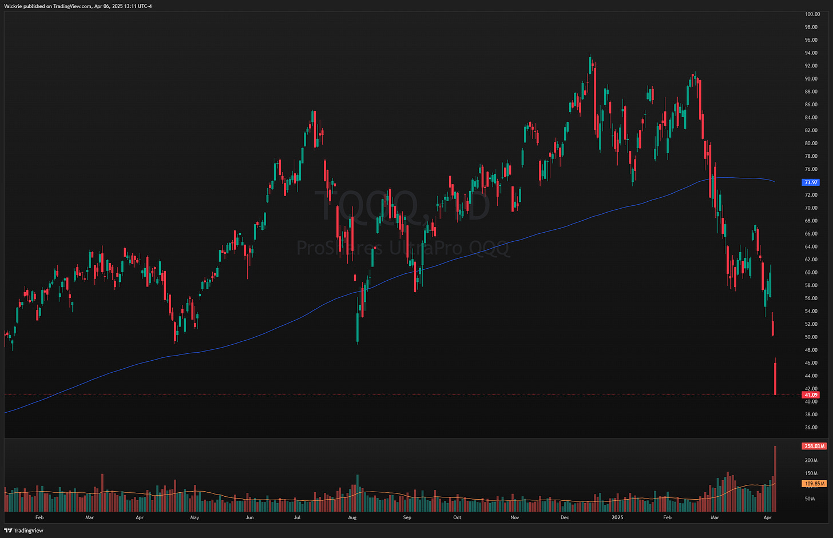Click the 60.00 price axis label
Viewport: 833px width, 538px height.
coord(811,273)
